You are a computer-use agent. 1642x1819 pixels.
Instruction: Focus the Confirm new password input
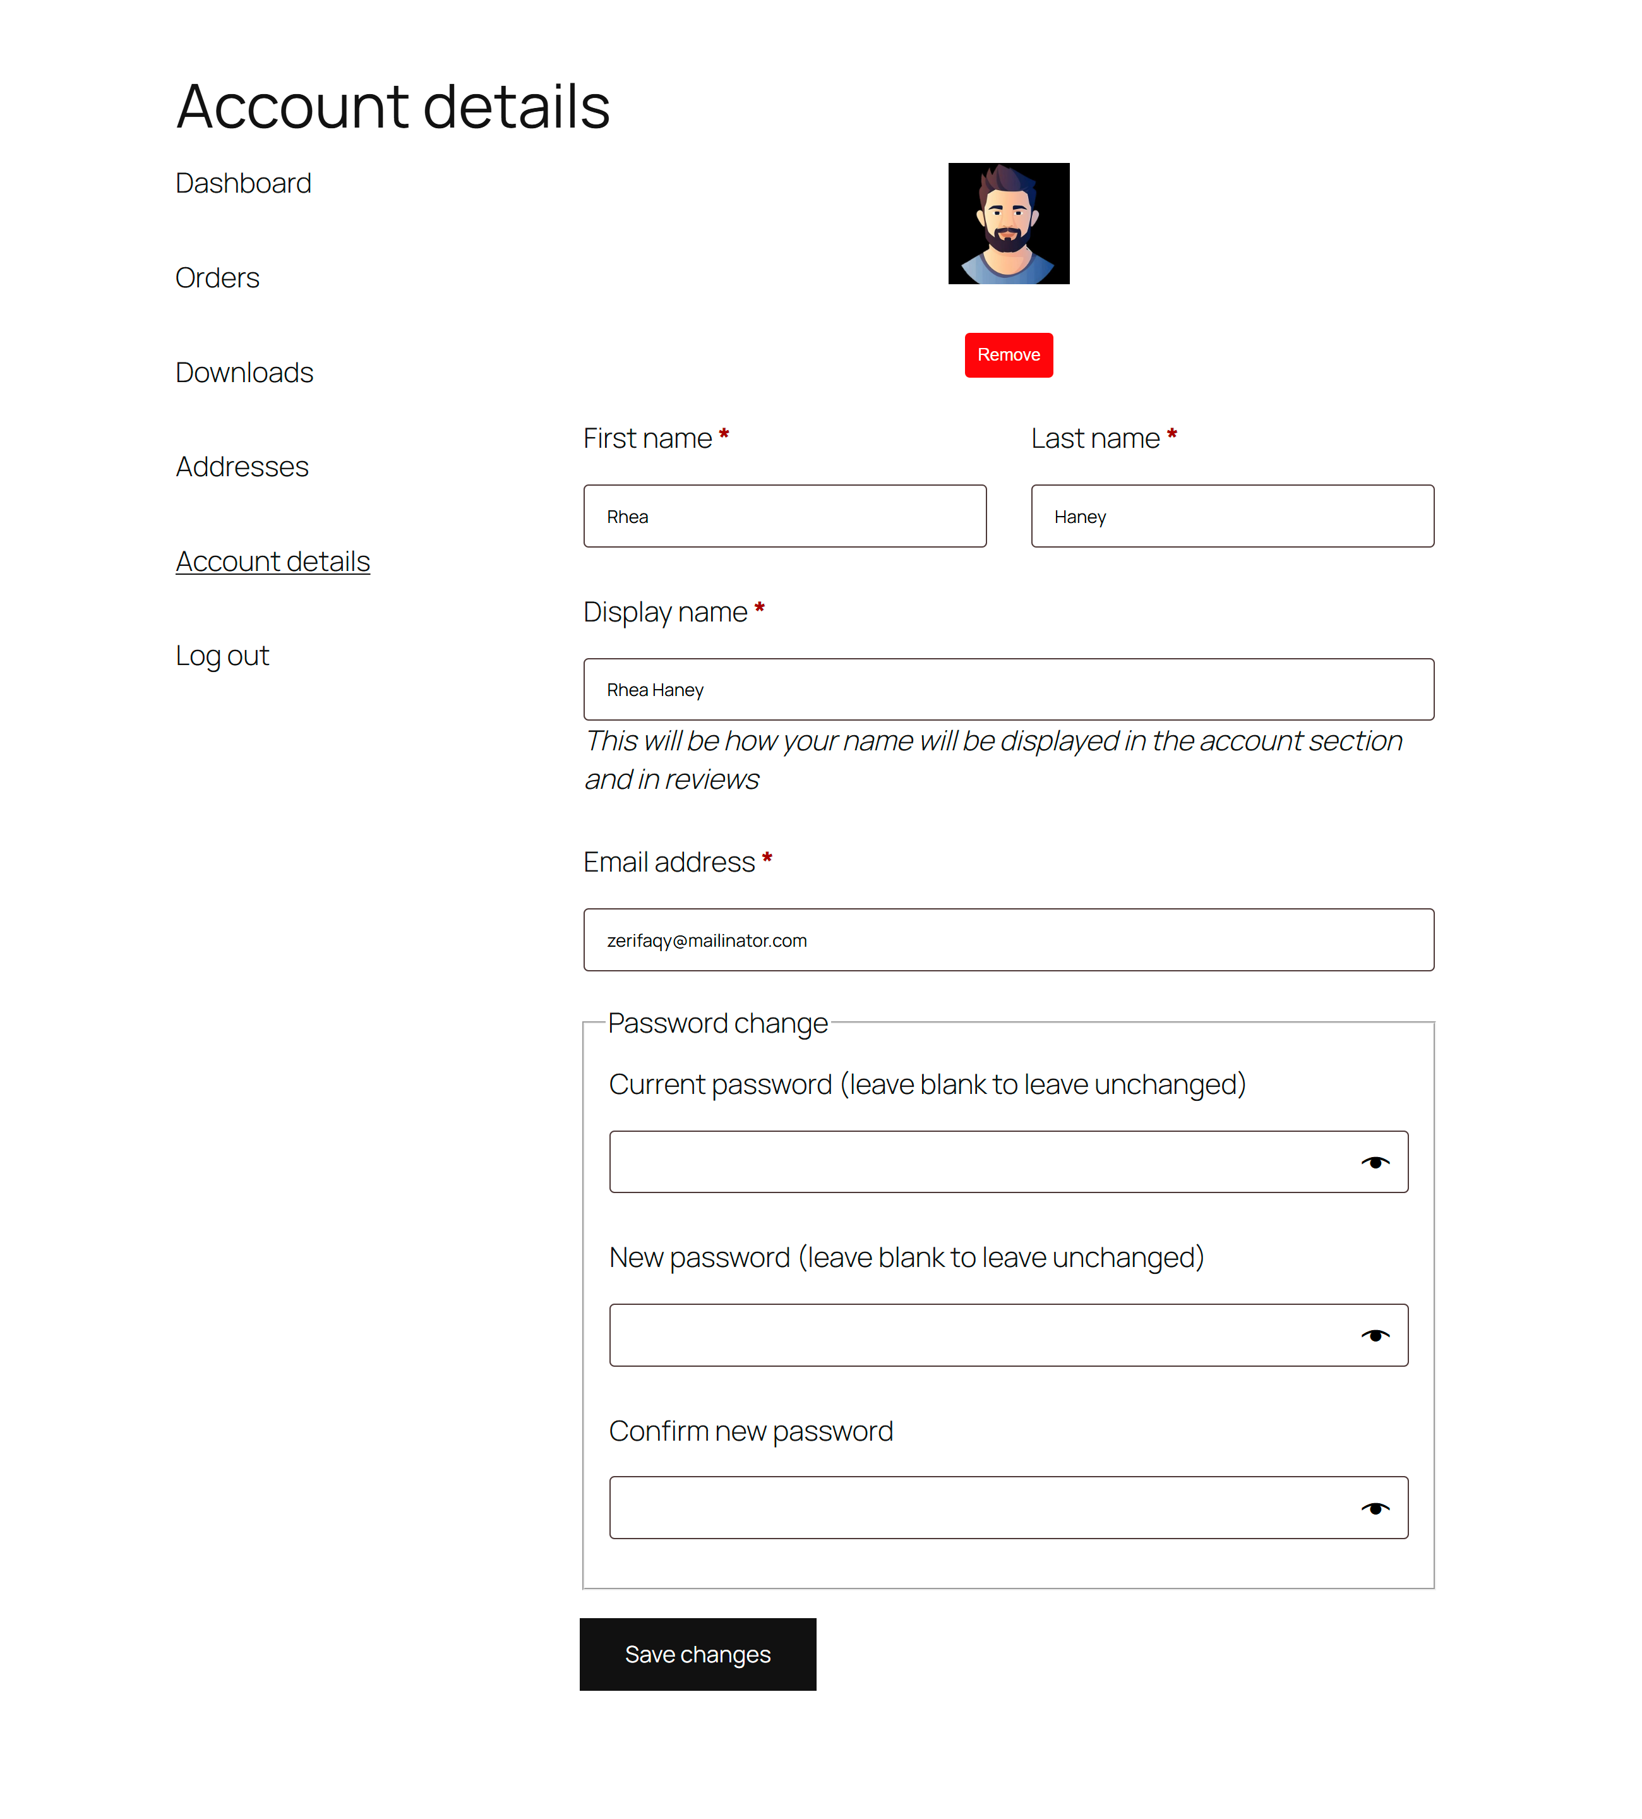1009,1508
